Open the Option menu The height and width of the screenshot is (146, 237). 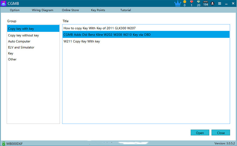coord(15,10)
